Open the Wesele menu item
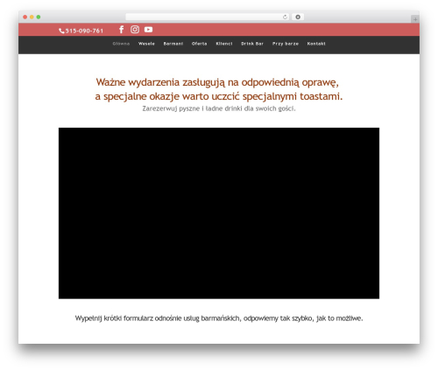 coord(146,44)
